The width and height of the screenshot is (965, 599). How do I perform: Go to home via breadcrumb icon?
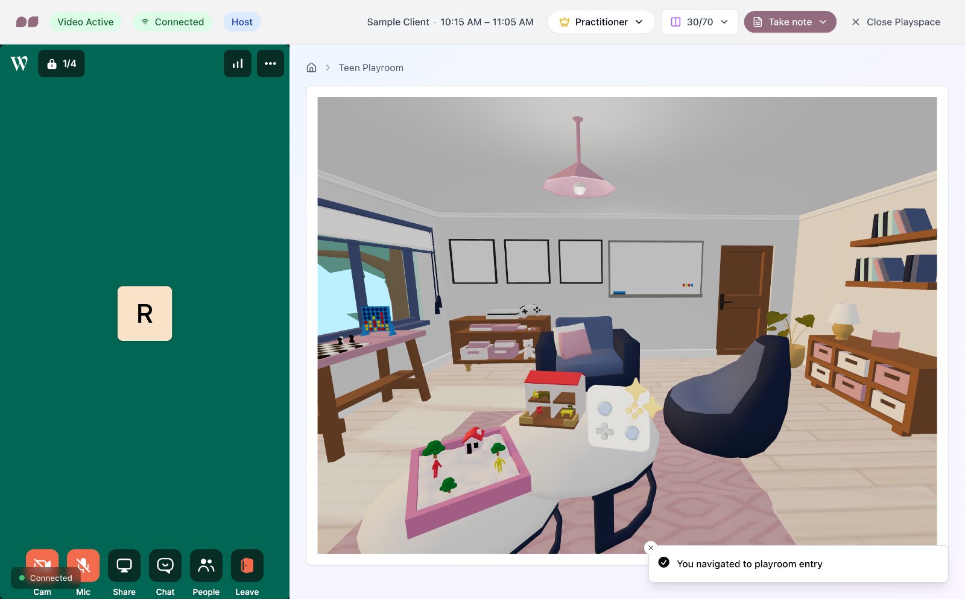311,68
